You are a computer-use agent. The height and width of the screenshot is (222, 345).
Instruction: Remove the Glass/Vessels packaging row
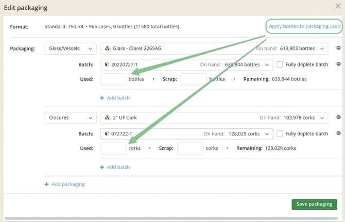338,48
